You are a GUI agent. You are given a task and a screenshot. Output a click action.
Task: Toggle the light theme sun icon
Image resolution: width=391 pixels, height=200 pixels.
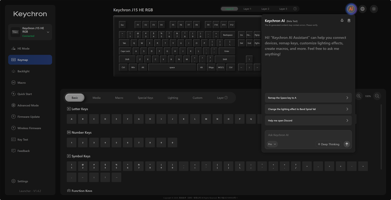point(374,9)
